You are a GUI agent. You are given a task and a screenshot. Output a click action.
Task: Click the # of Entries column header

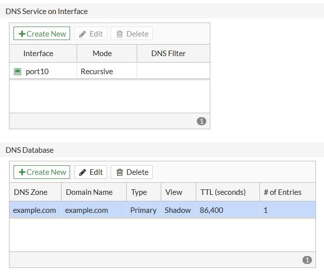coord(282,192)
